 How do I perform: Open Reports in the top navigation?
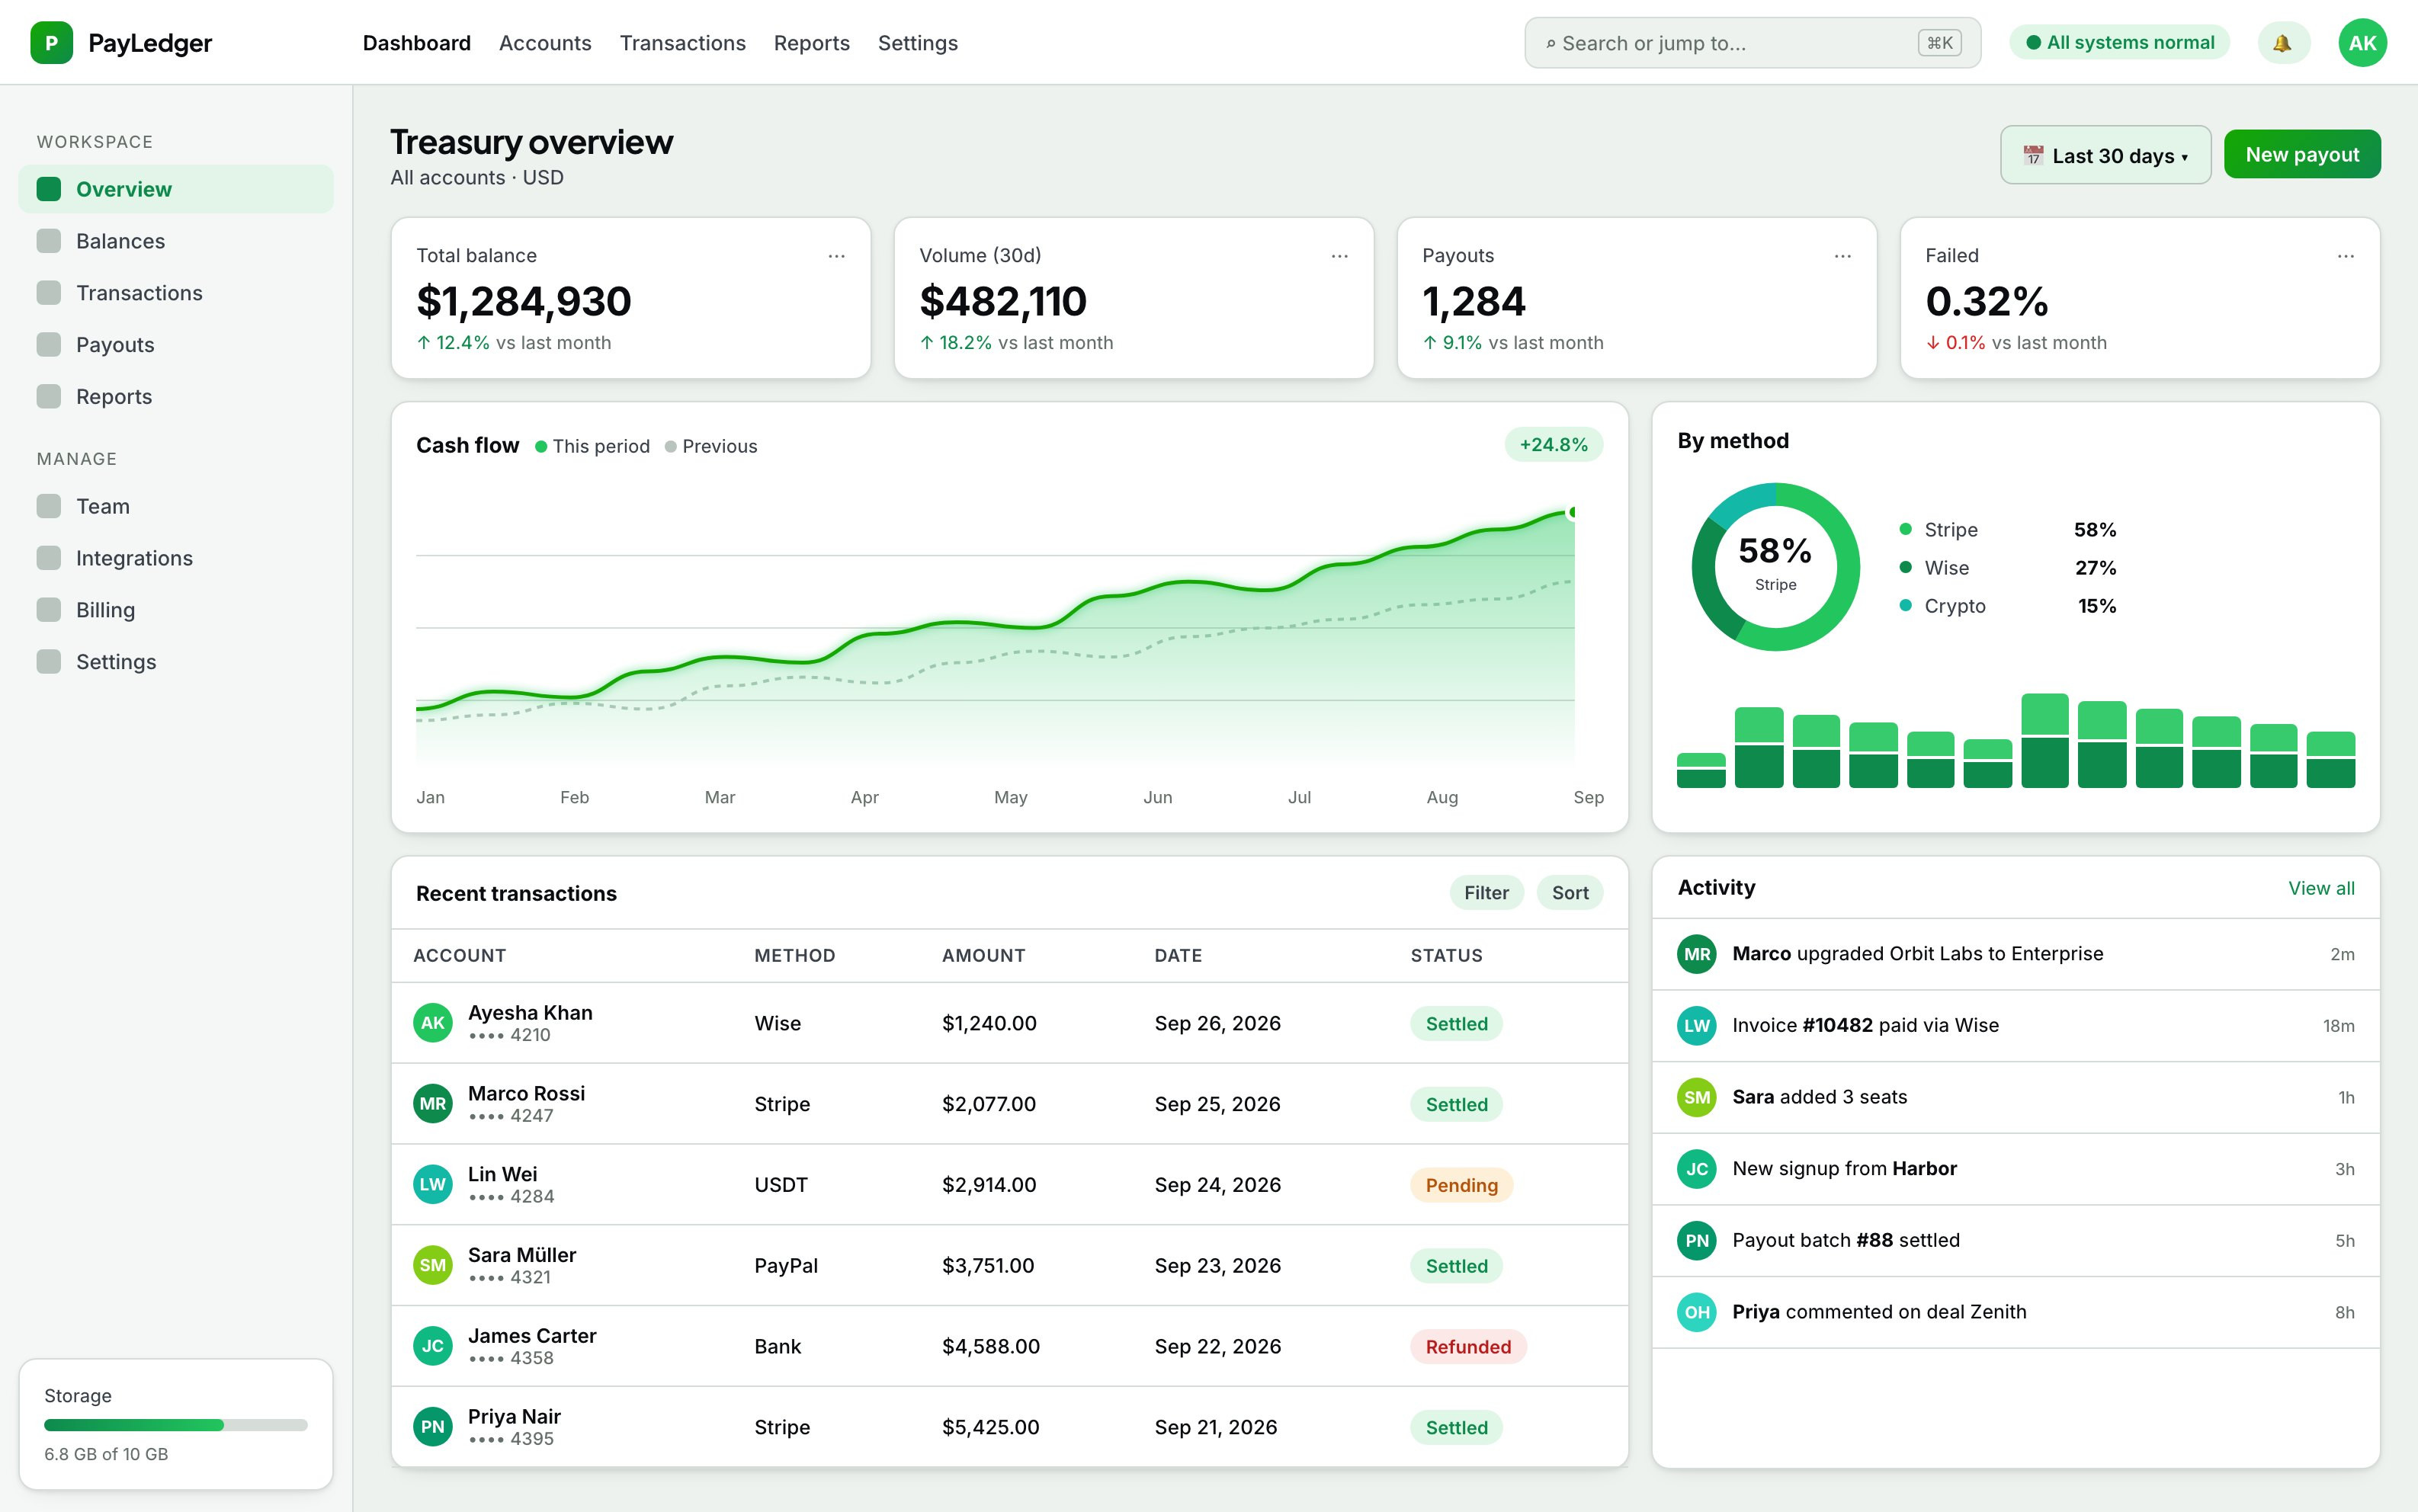811,43
